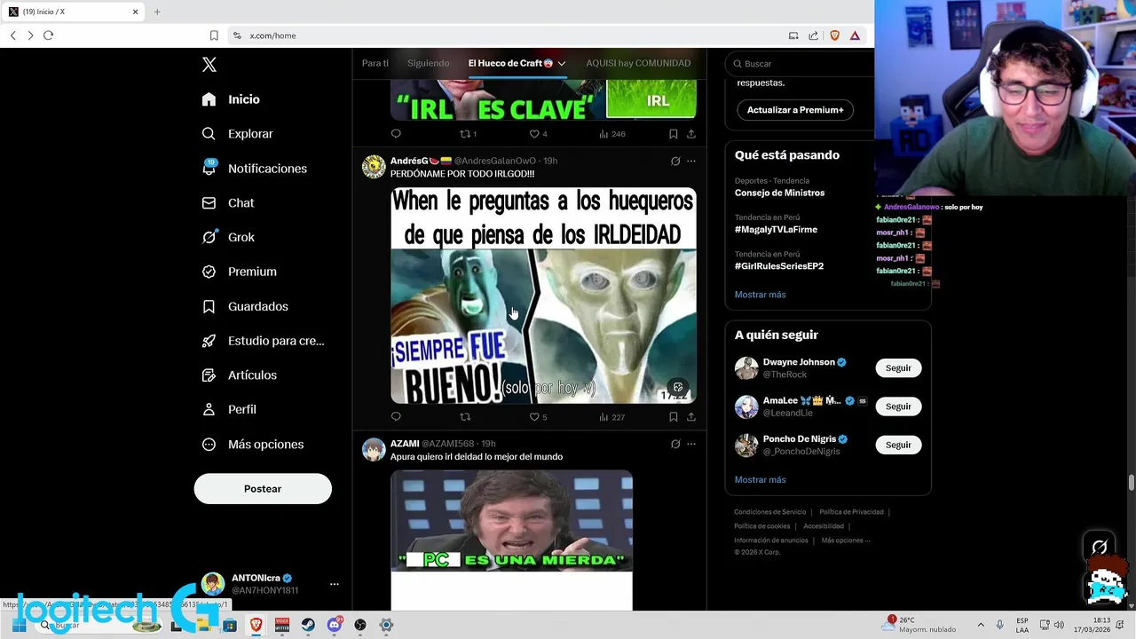Share AndrésG's post
Screen dimensions: 1136x639
click(691, 417)
